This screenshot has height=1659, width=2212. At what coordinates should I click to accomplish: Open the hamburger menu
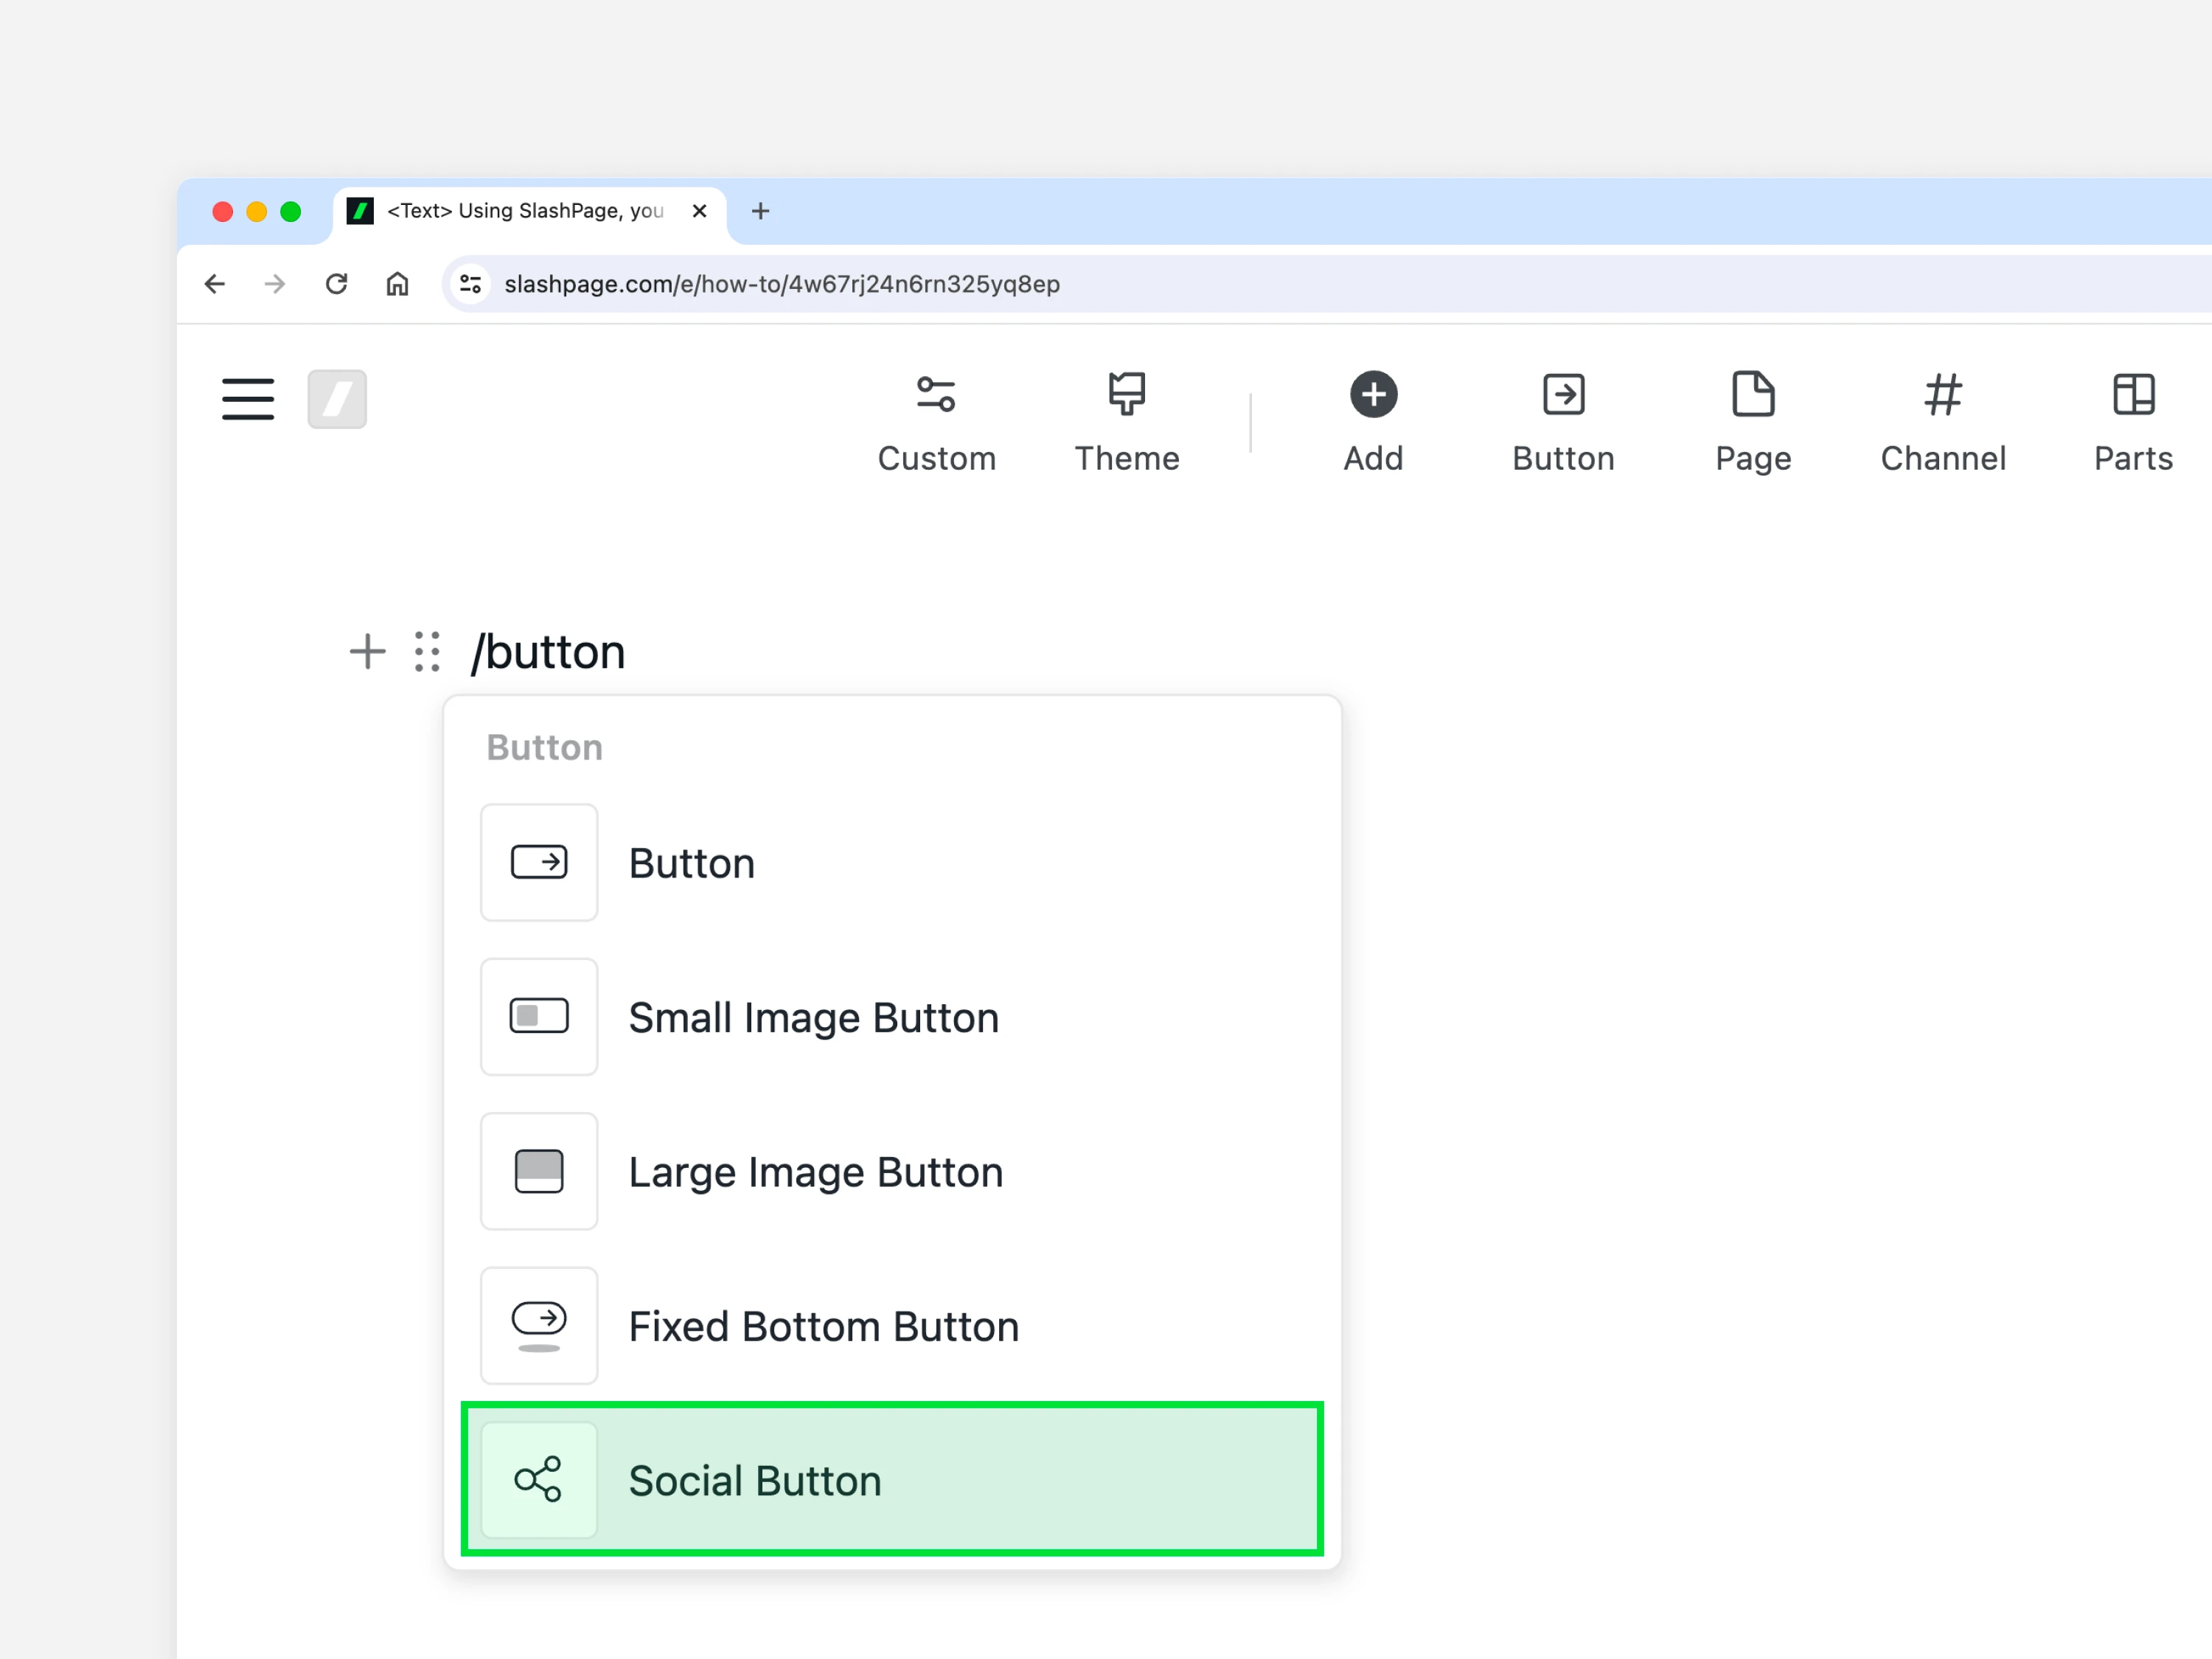coord(248,399)
